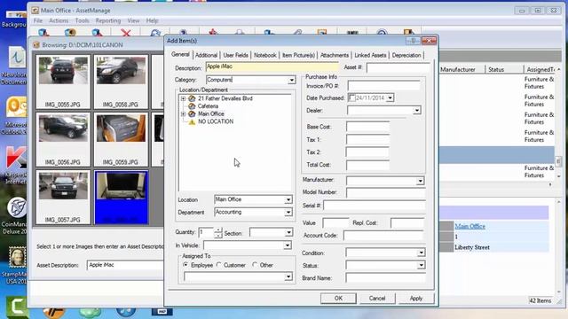Screen dimensions: 568x319
Task: Select the Other radio button
Action: click(x=255, y=265)
